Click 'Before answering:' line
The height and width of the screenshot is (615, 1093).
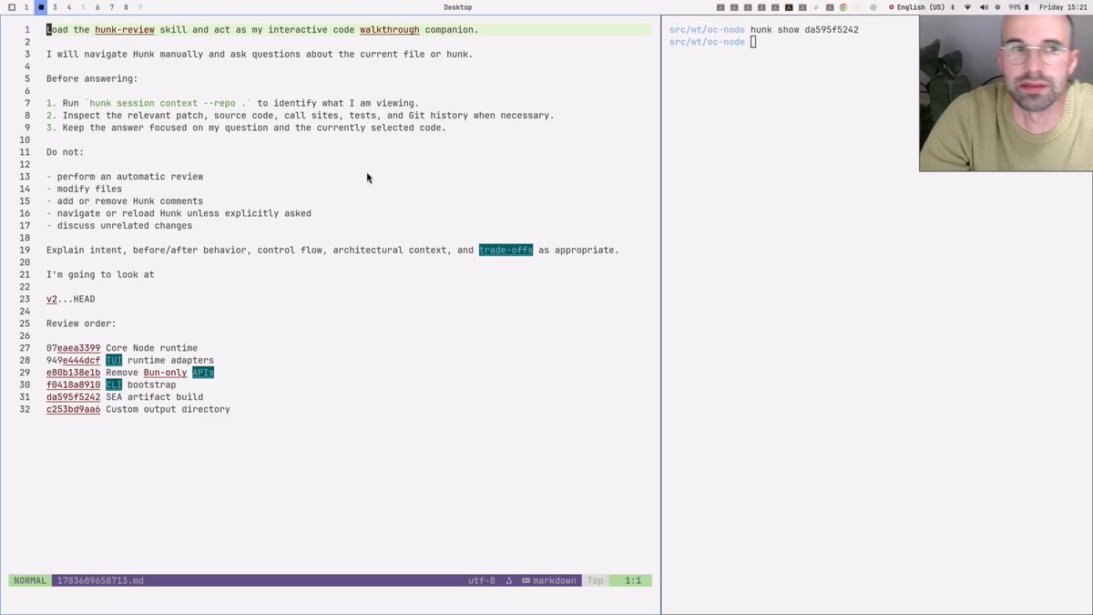[x=92, y=79]
